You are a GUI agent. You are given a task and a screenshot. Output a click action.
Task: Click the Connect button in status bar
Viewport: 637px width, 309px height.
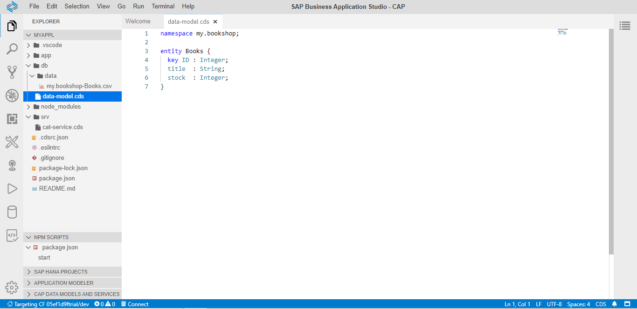(135, 304)
